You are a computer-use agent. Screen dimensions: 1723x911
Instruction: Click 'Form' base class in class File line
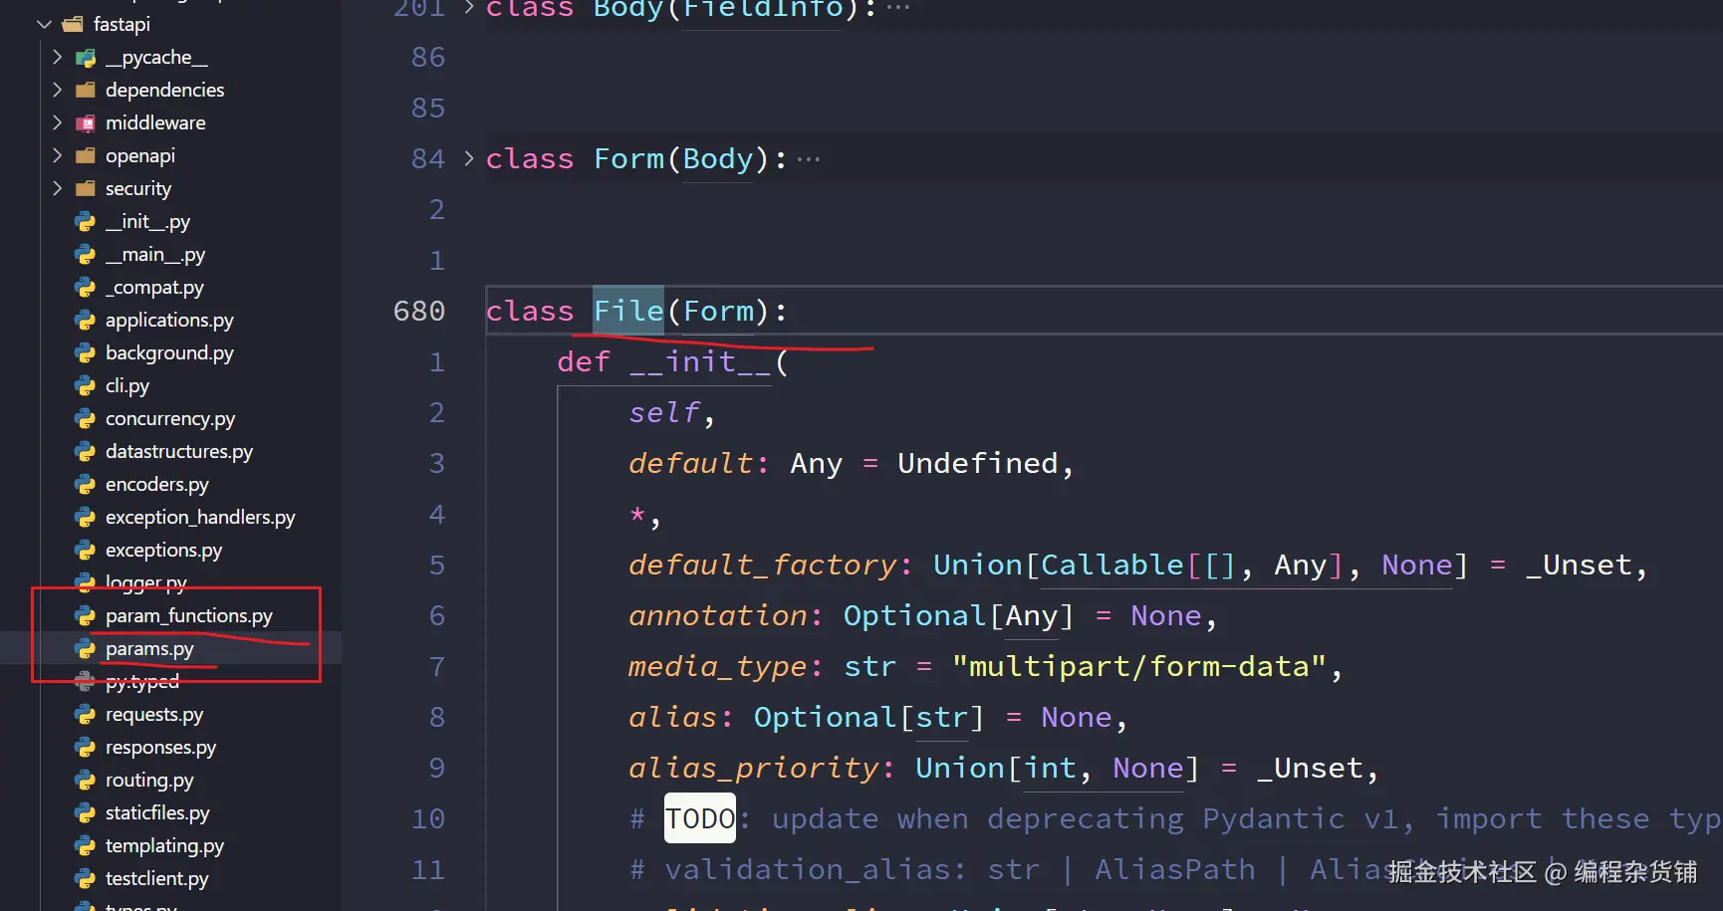click(x=719, y=311)
